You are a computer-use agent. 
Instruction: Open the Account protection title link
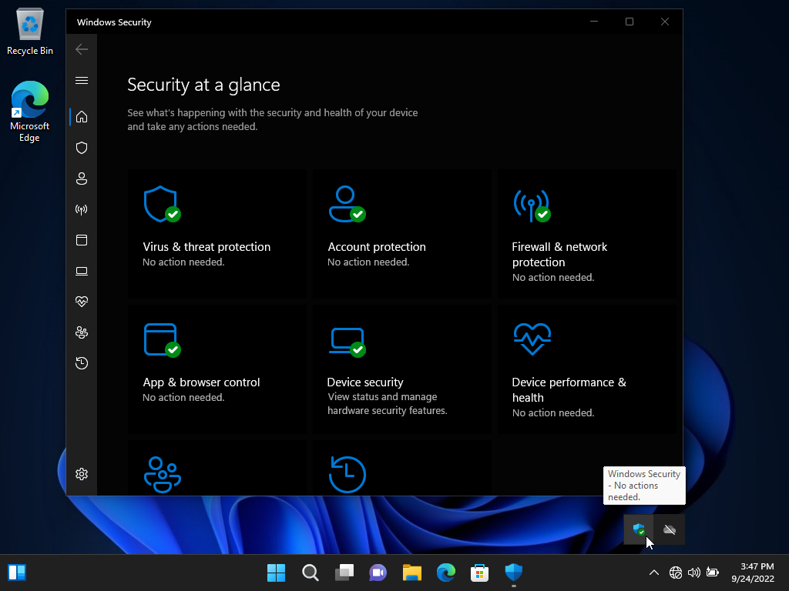pos(377,247)
